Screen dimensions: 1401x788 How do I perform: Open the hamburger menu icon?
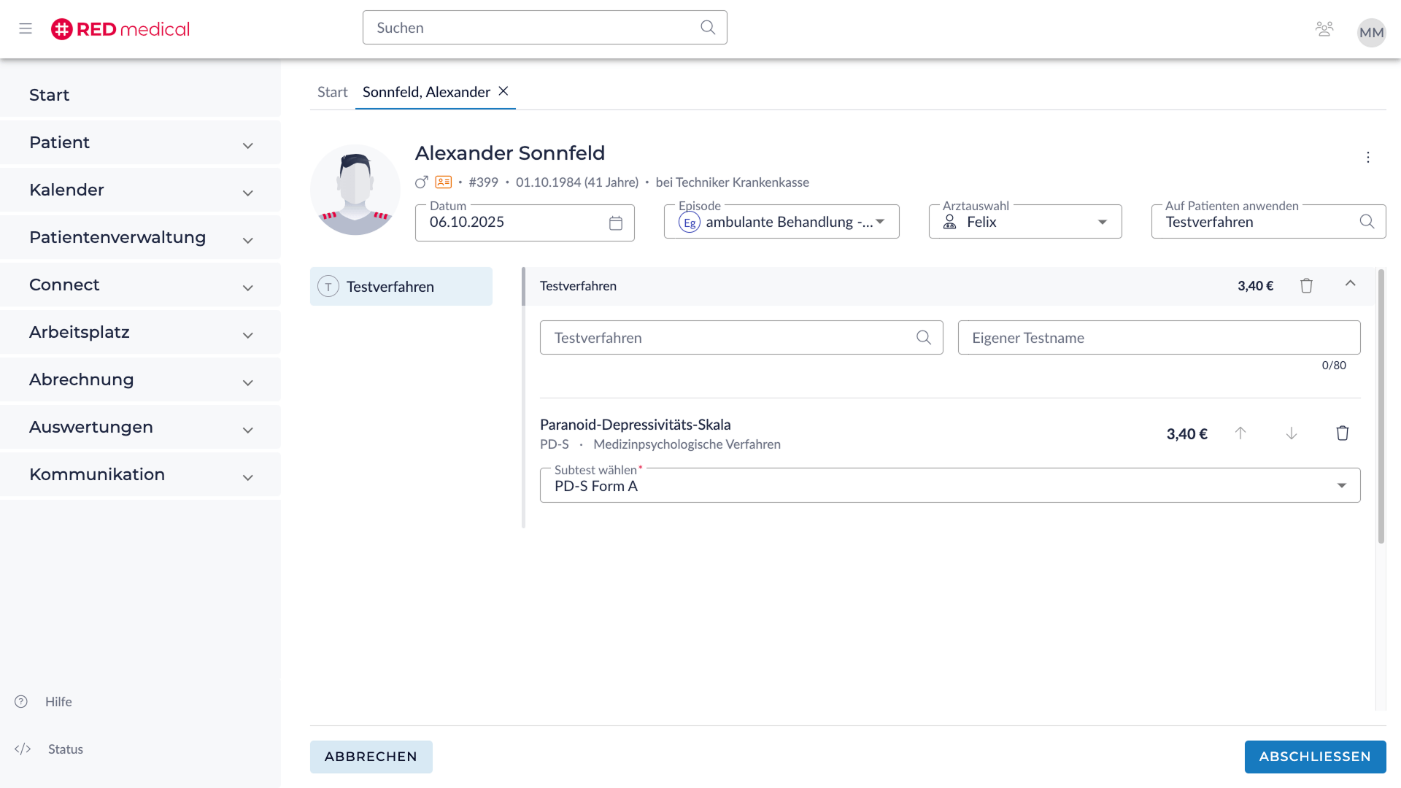coord(26,28)
